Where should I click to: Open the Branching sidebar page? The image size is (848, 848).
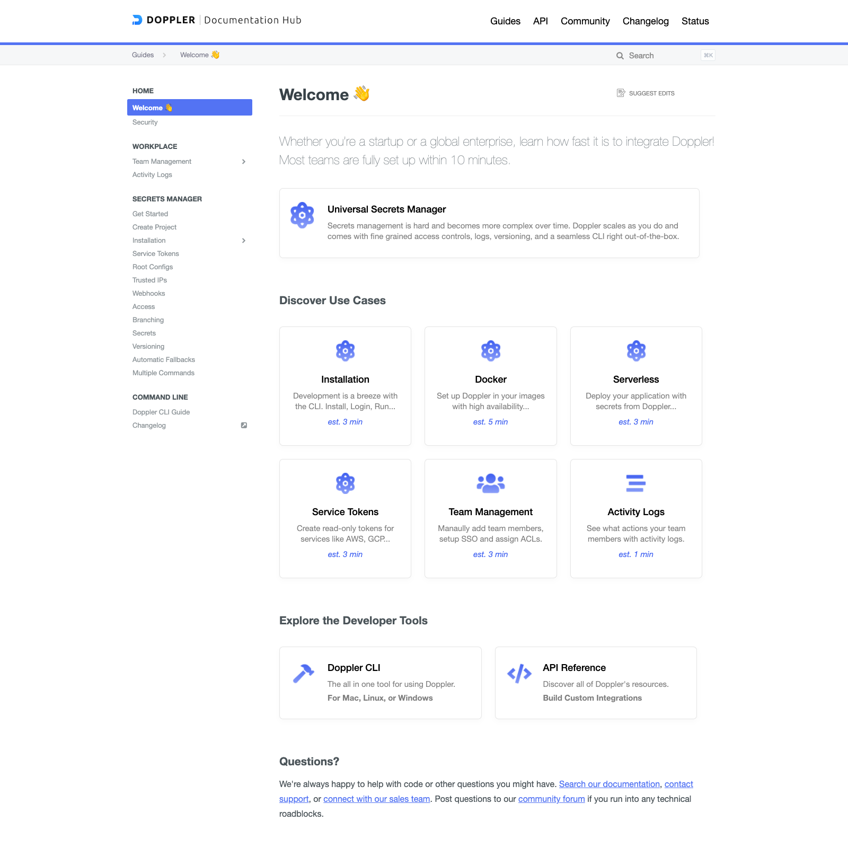click(148, 320)
